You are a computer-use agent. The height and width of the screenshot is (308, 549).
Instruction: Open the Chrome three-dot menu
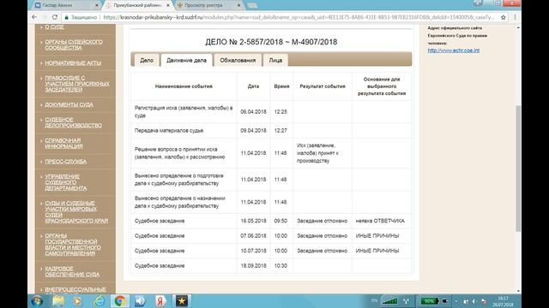[x=515, y=17]
